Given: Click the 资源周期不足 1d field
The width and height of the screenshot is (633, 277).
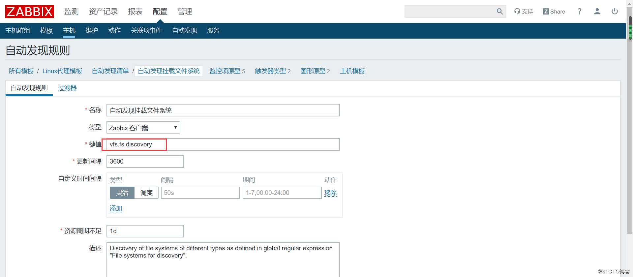Looking at the screenshot, I should click(x=145, y=231).
